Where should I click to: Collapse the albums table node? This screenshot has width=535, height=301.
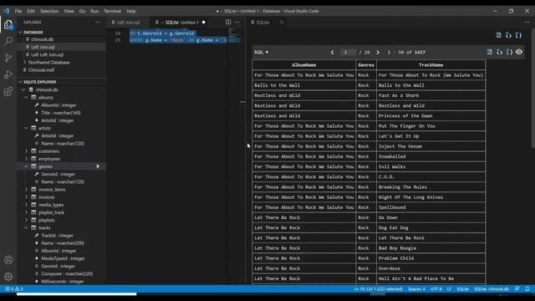tap(26, 97)
